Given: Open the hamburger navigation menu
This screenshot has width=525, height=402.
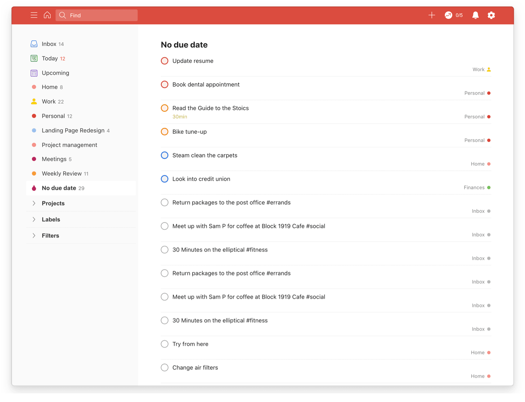Looking at the screenshot, I should point(34,15).
